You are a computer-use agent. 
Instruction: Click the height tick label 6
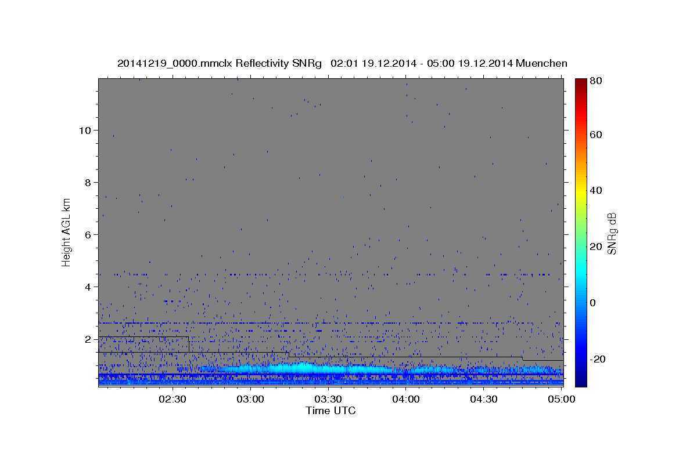87,234
